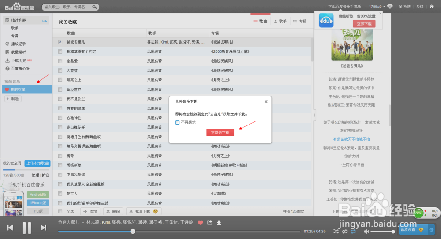This screenshot has height=239, width=441.
Task: Download the playing song from player bar
Action: [x=219, y=223]
